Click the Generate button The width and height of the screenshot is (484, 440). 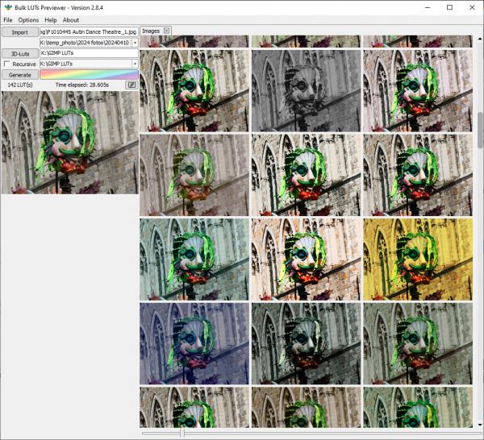20,75
